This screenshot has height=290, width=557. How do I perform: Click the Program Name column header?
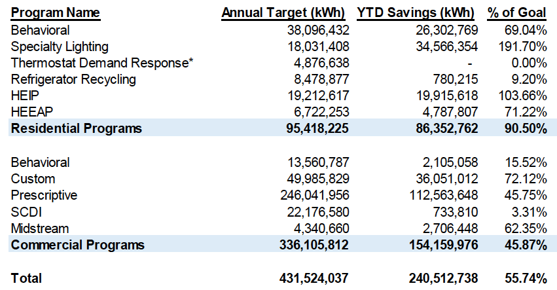56,13
